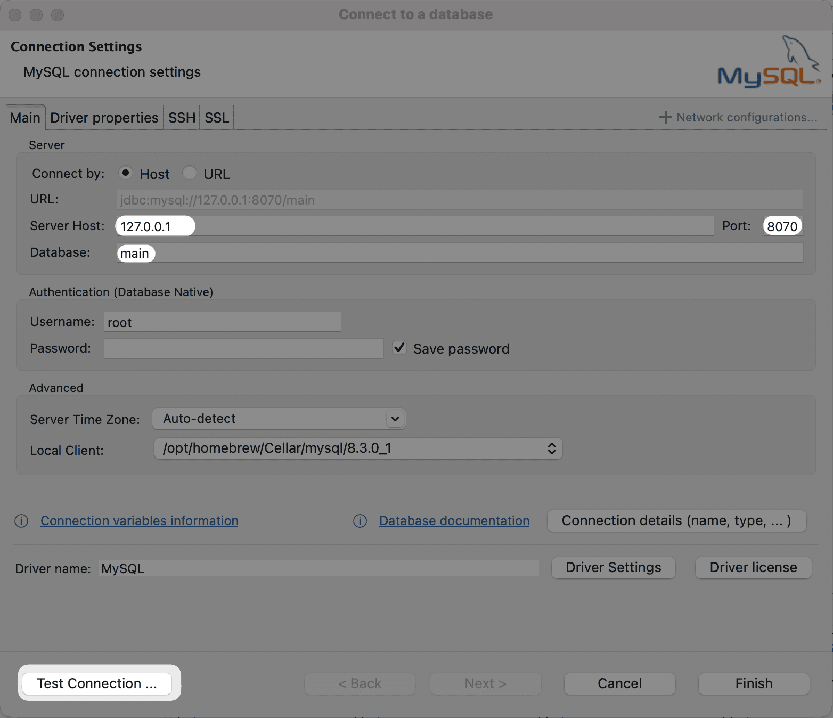Click into the Server Host field
Viewport: 833px width, 718px height.
pyautogui.click(x=414, y=226)
